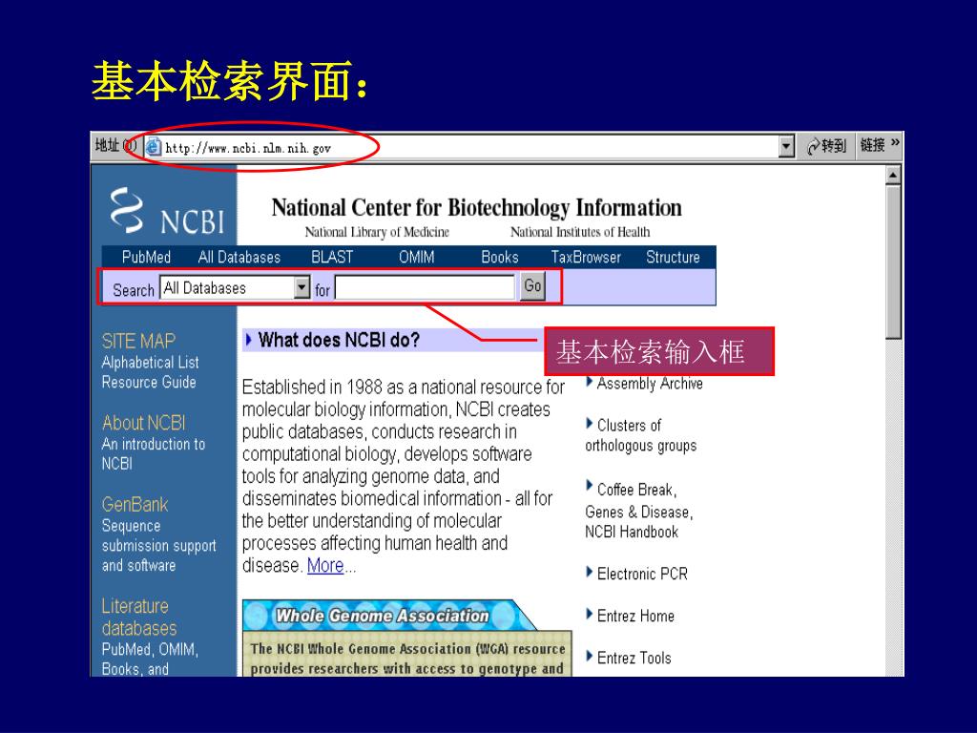Screen dimensions: 977x733
Task: Open the Search database dropdown (All Databases)
Action: pos(235,287)
